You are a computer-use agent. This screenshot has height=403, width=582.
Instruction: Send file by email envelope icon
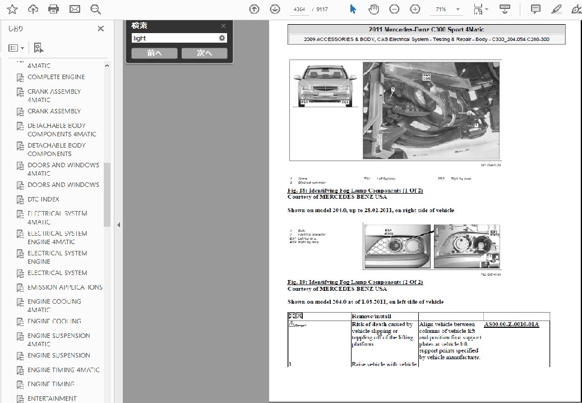point(75,10)
